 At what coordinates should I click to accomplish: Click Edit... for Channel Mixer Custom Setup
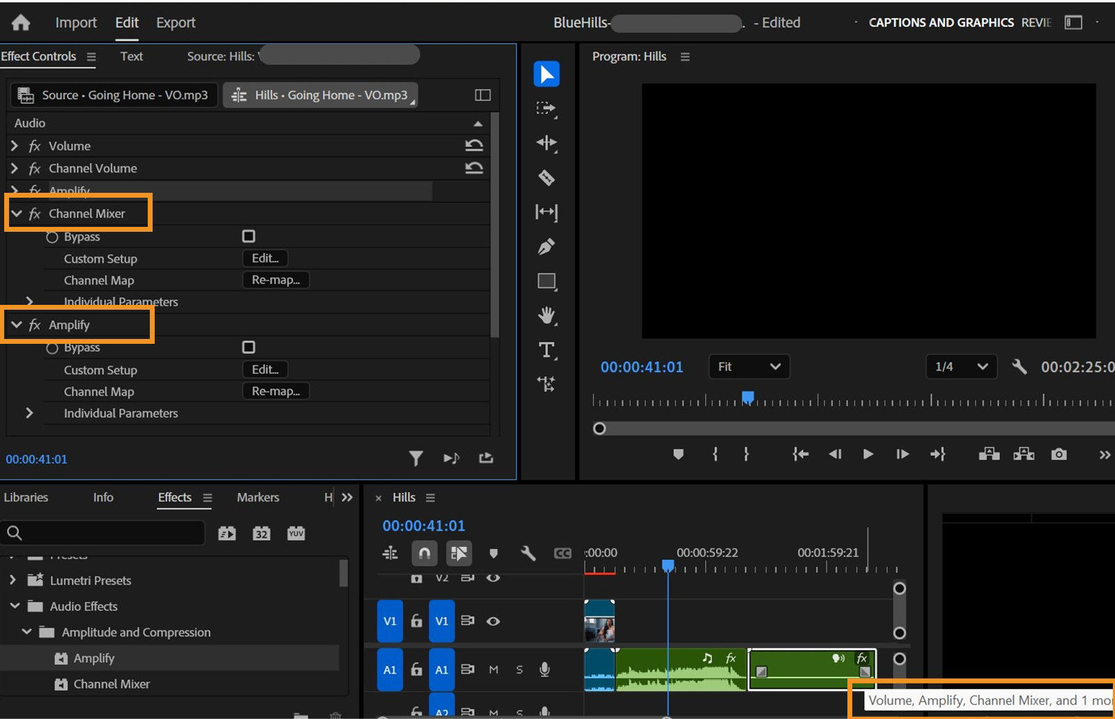[264, 258]
